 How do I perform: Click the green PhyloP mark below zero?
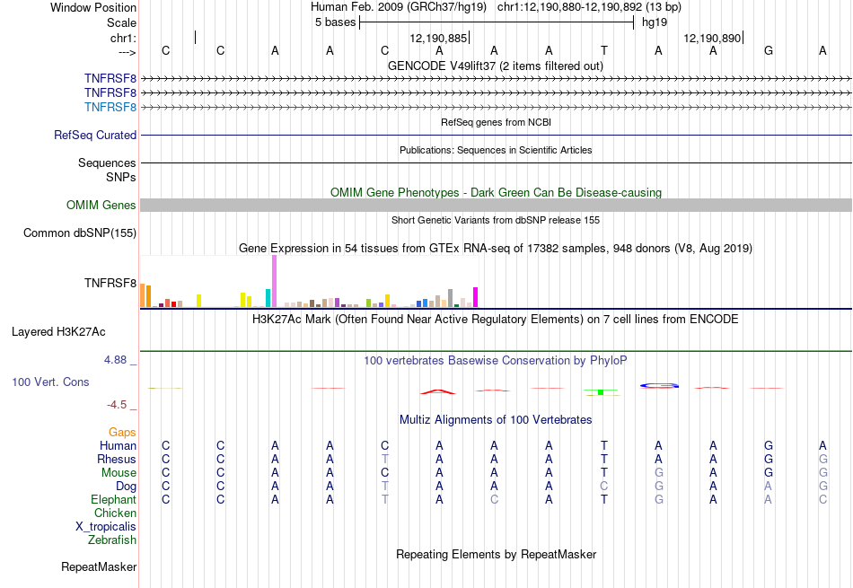point(601,392)
